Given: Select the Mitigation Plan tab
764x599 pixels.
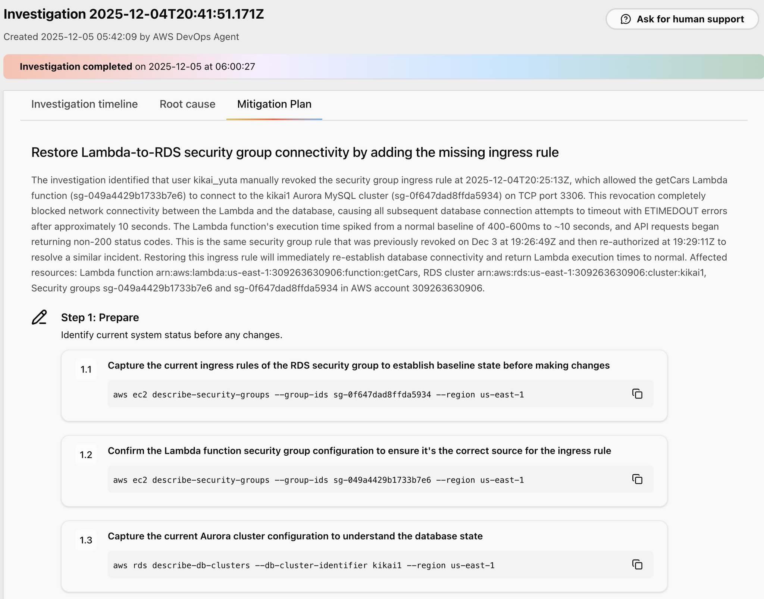Looking at the screenshot, I should [x=274, y=104].
